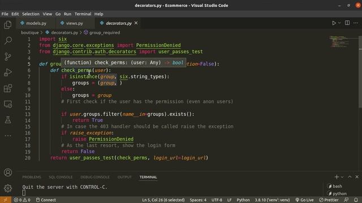Open the Explorer view in activity bar
This screenshot has height=203, width=362.
coord(8,25)
